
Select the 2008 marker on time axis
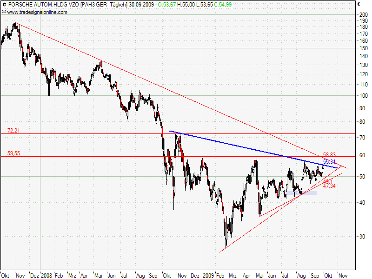click(x=46, y=275)
